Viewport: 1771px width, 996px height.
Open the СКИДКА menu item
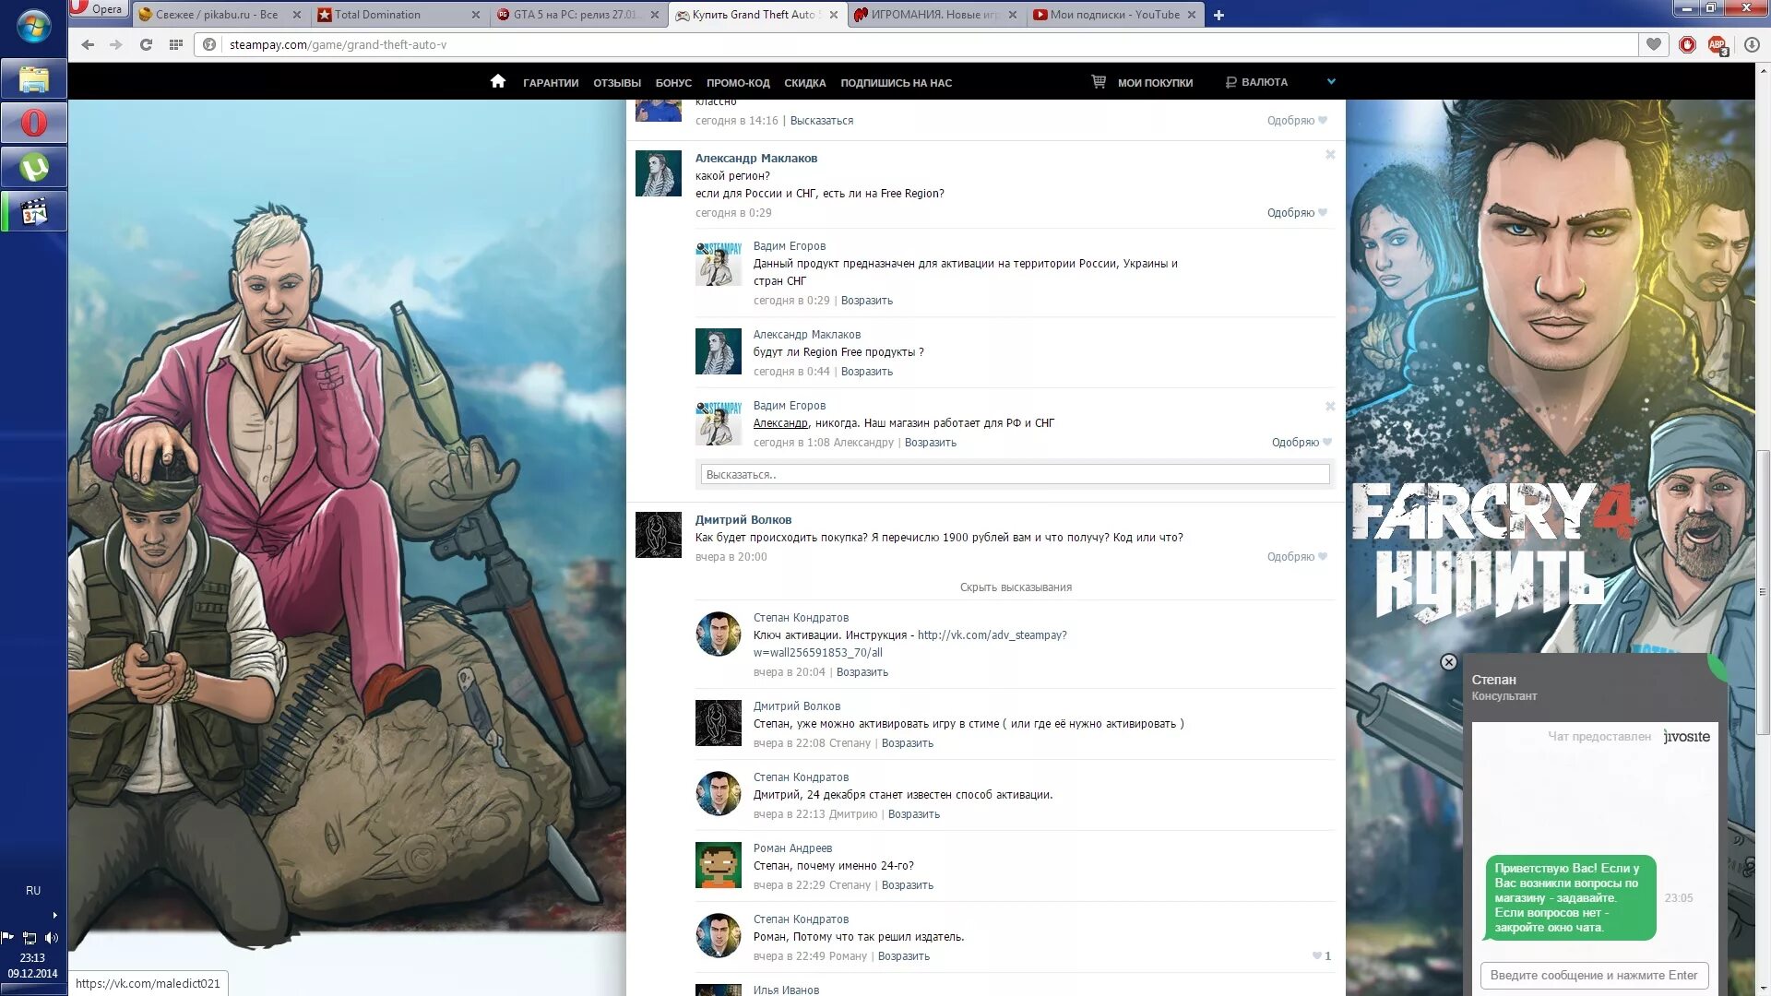click(x=804, y=83)
